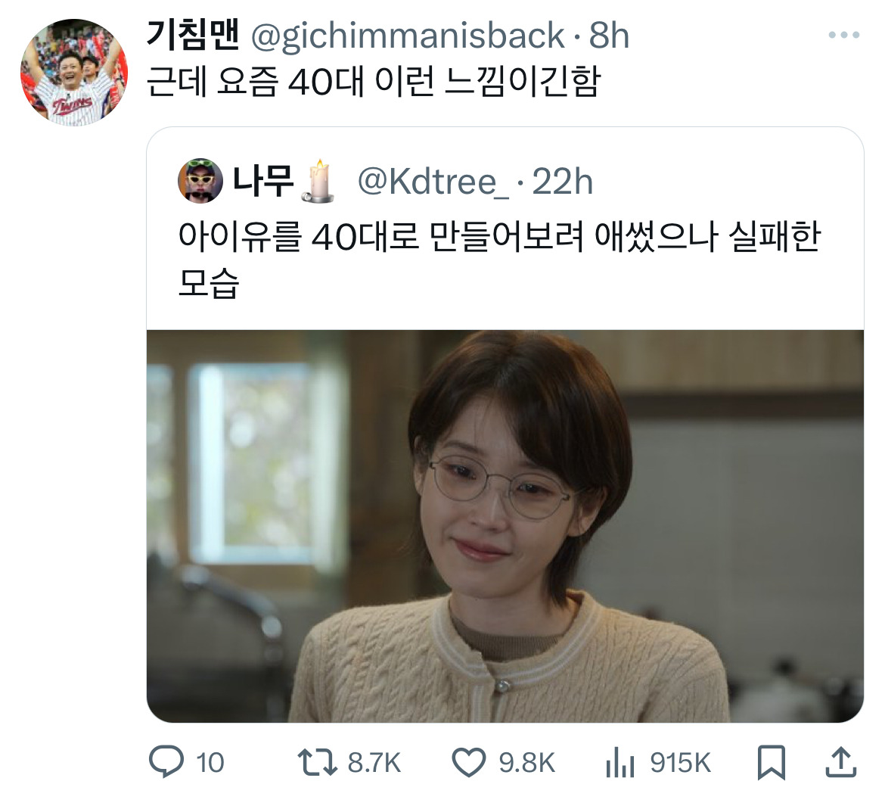View the 9.8K likes count
Viewport: 885px width, 806px height.
coord(526,763)
